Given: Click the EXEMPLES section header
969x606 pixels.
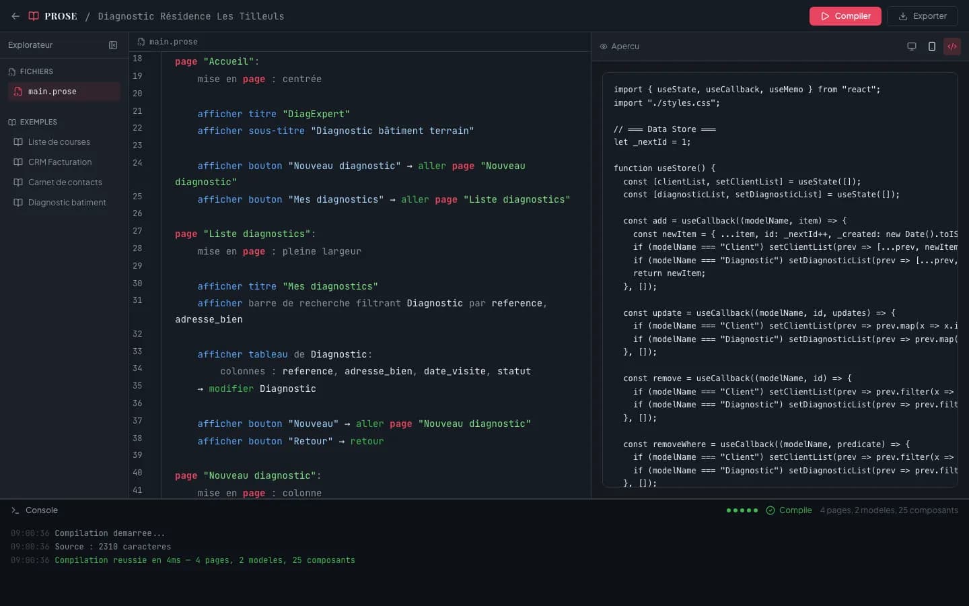Looking at the screenshot, I should pos(38,122).
